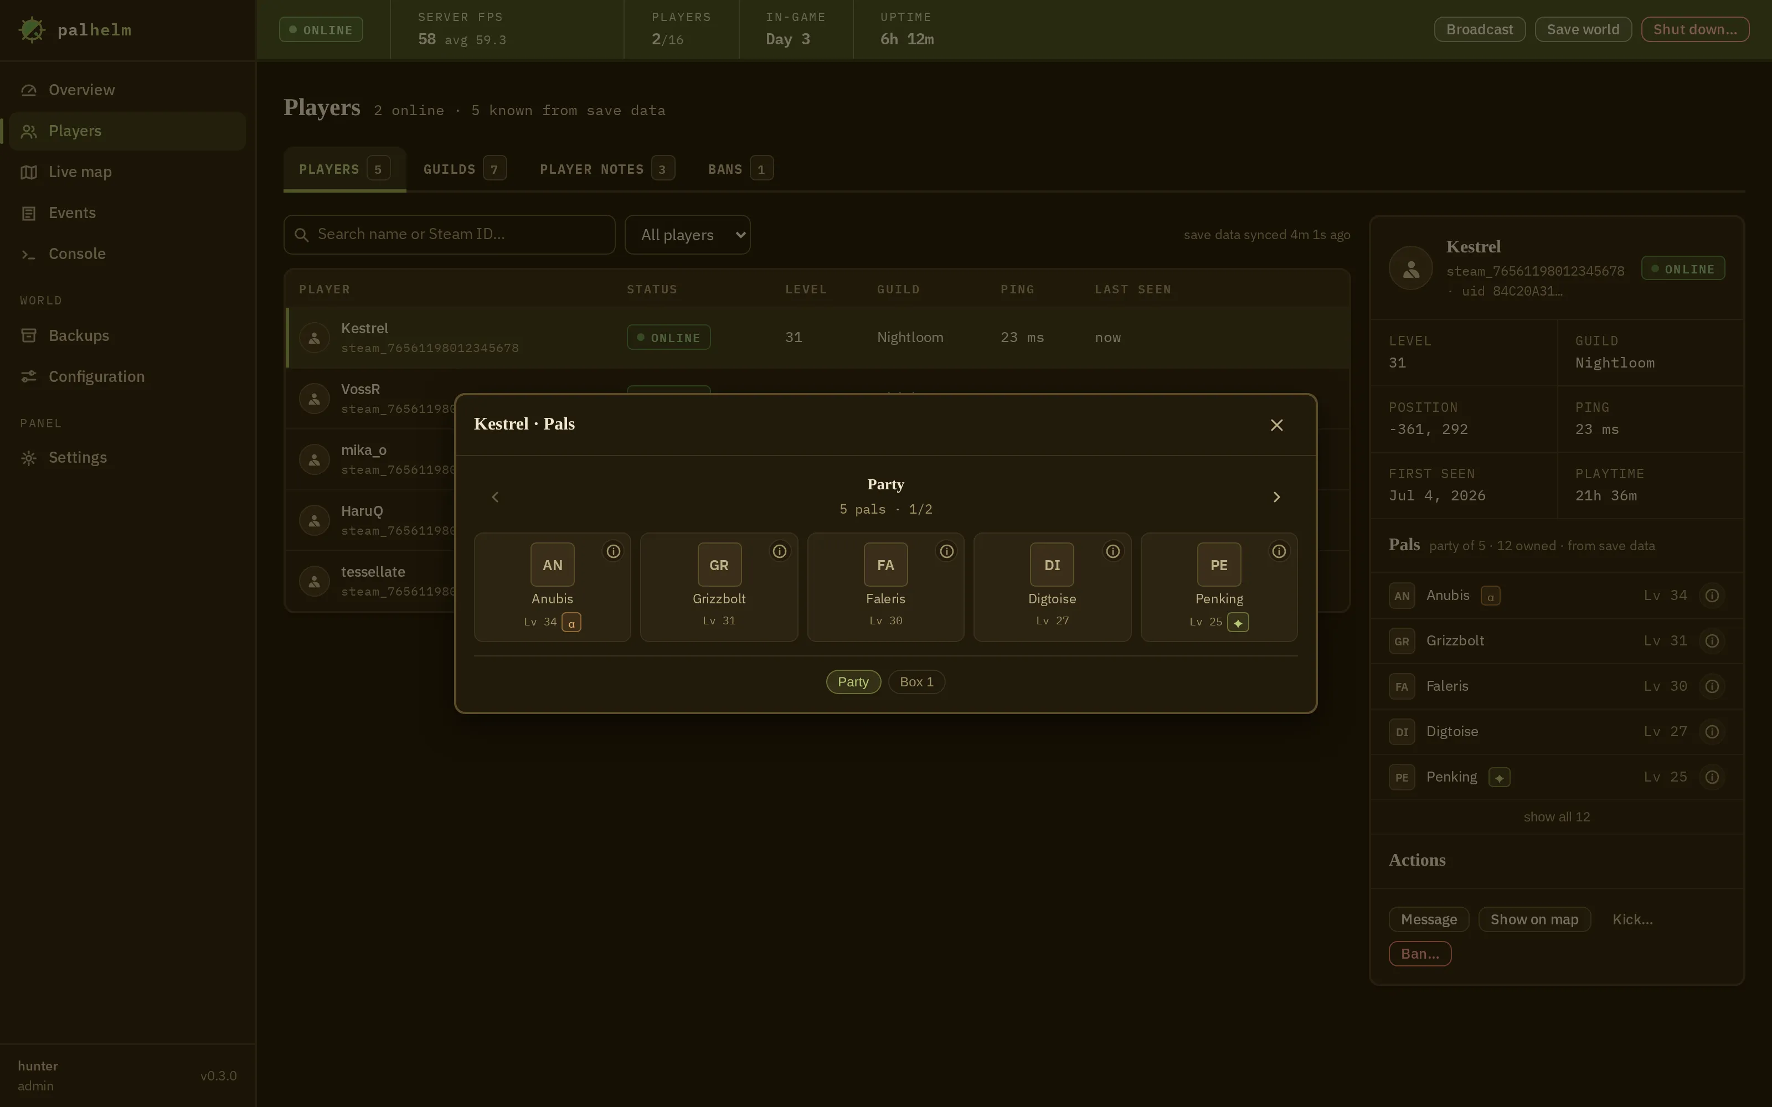Open Faleris info in side panel list
Viewport: 1772px width, 1107px height.
pos(1712,687)
